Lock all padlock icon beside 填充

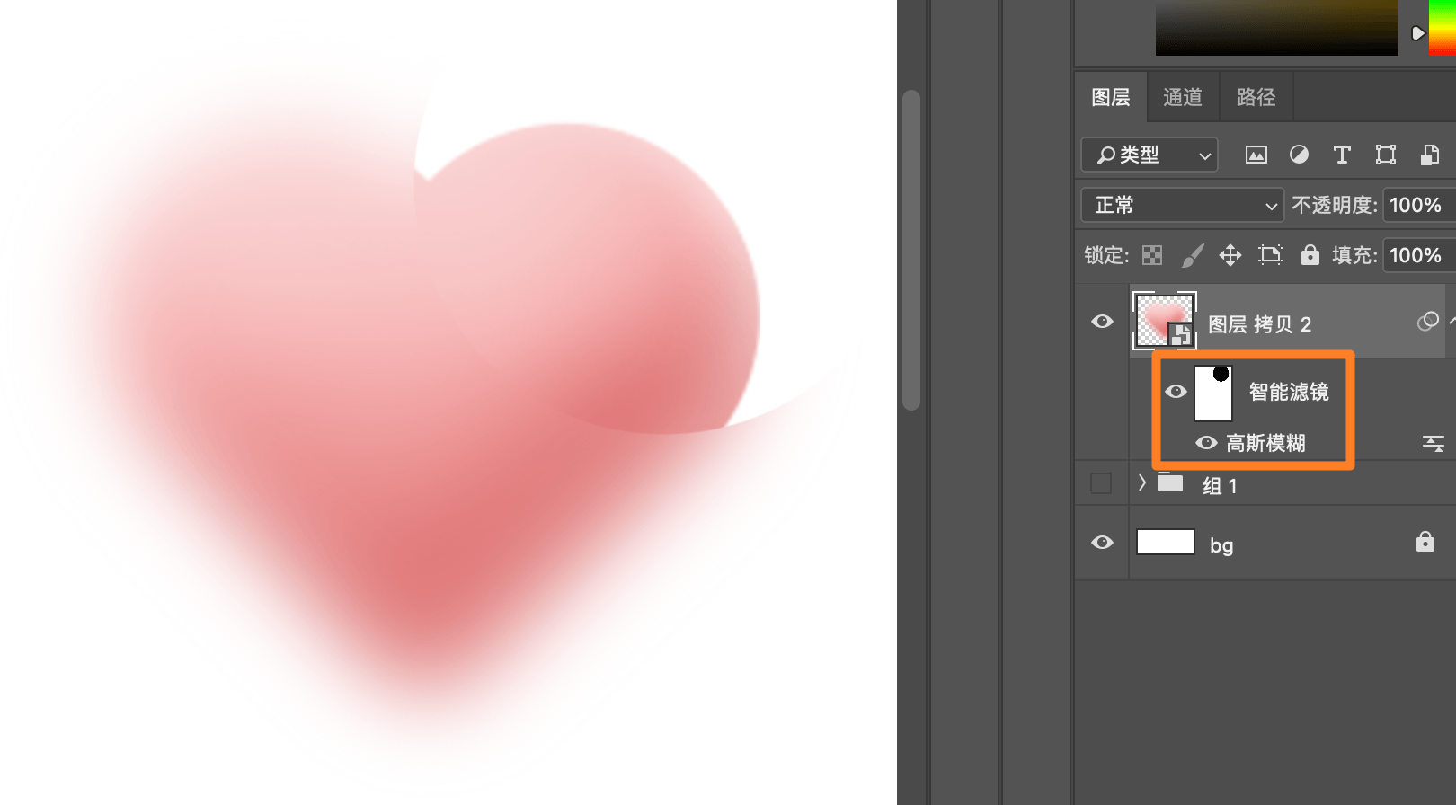coord(1310,255)
